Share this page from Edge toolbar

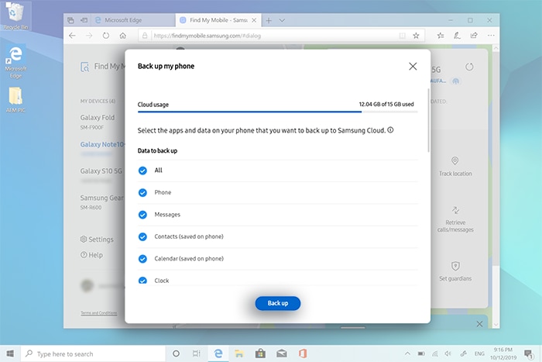[x=474, y=36]
